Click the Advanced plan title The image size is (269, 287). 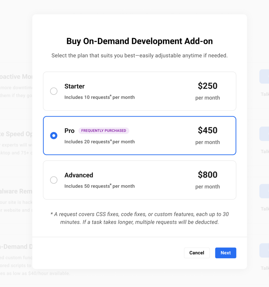pyautogui.click(x=79, y=175)
